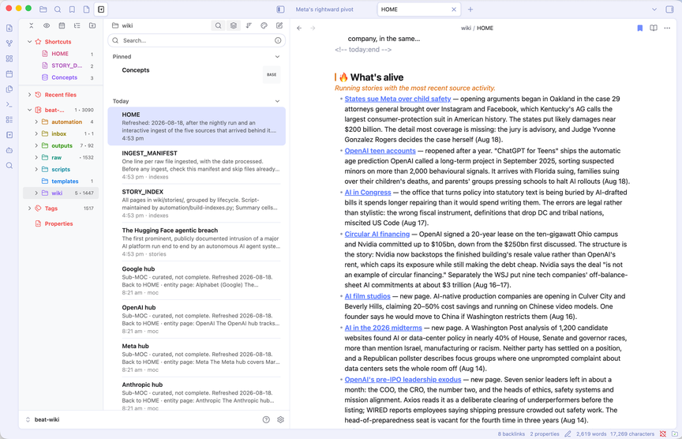Switch to Meta's rightward pivot tab
This screenshot has height=439, width=682.
(x=324, y=9)
